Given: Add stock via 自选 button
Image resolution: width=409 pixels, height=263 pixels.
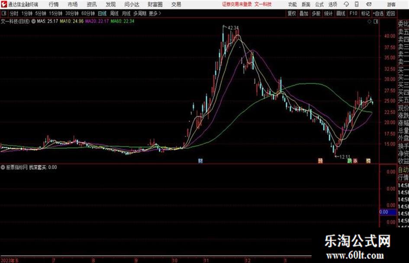Looking at the screenshot, I should point(378,13).
